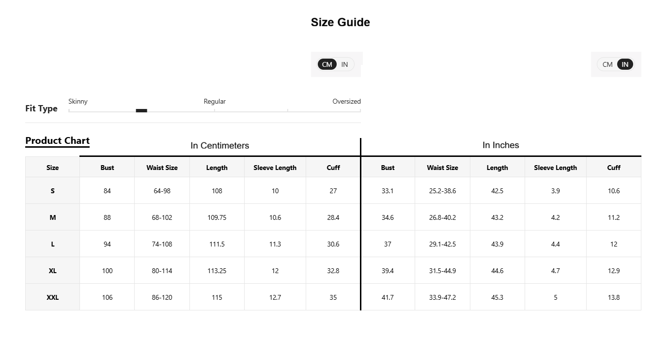Click the Size Guide title
669x339 pixels.
[341, 22]
